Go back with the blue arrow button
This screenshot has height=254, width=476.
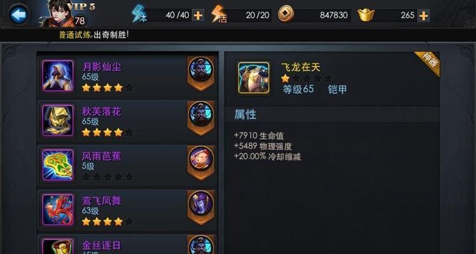(x=19, y=15)
